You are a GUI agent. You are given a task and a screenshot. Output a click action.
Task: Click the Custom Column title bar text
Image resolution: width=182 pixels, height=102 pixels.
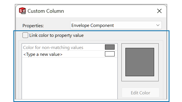(x=46, y=11)
